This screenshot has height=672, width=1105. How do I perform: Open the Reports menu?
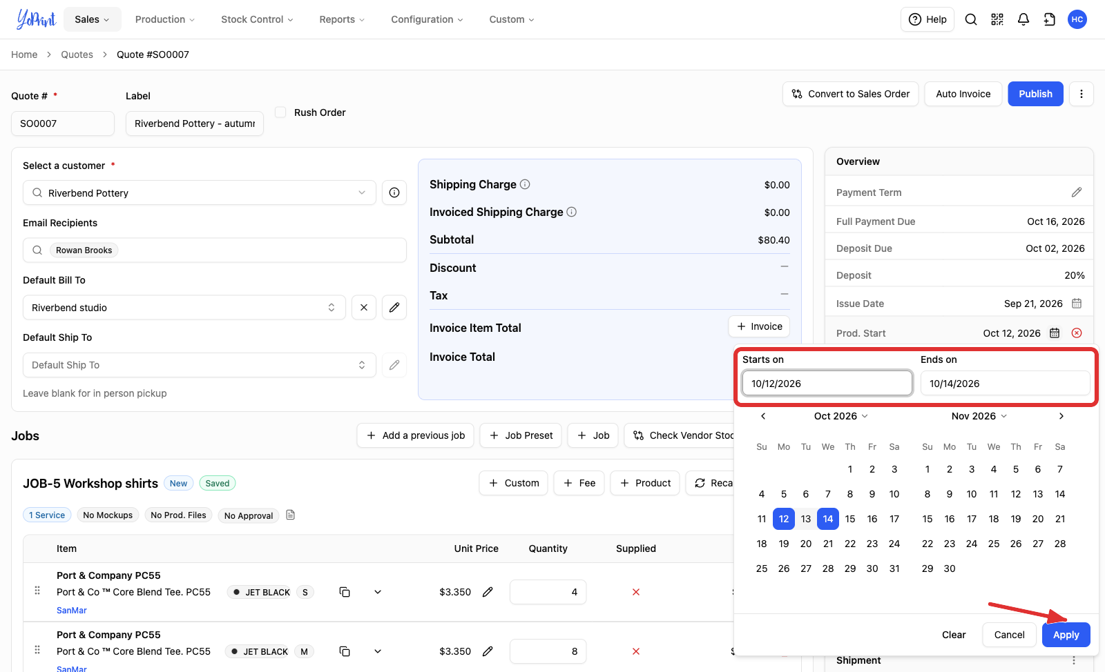point(342,19)
